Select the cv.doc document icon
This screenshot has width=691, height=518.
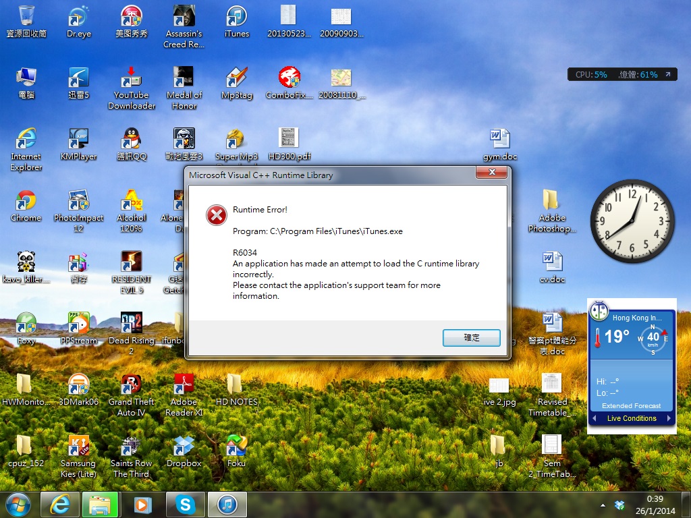pyautogui.click(x=552, y=266)
